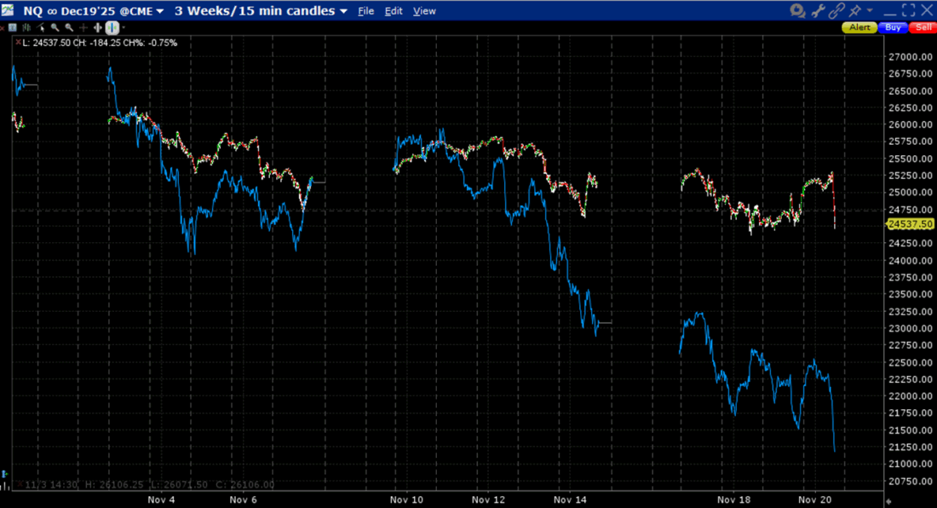Select the first zoom magnifier tool

(55, 28)
